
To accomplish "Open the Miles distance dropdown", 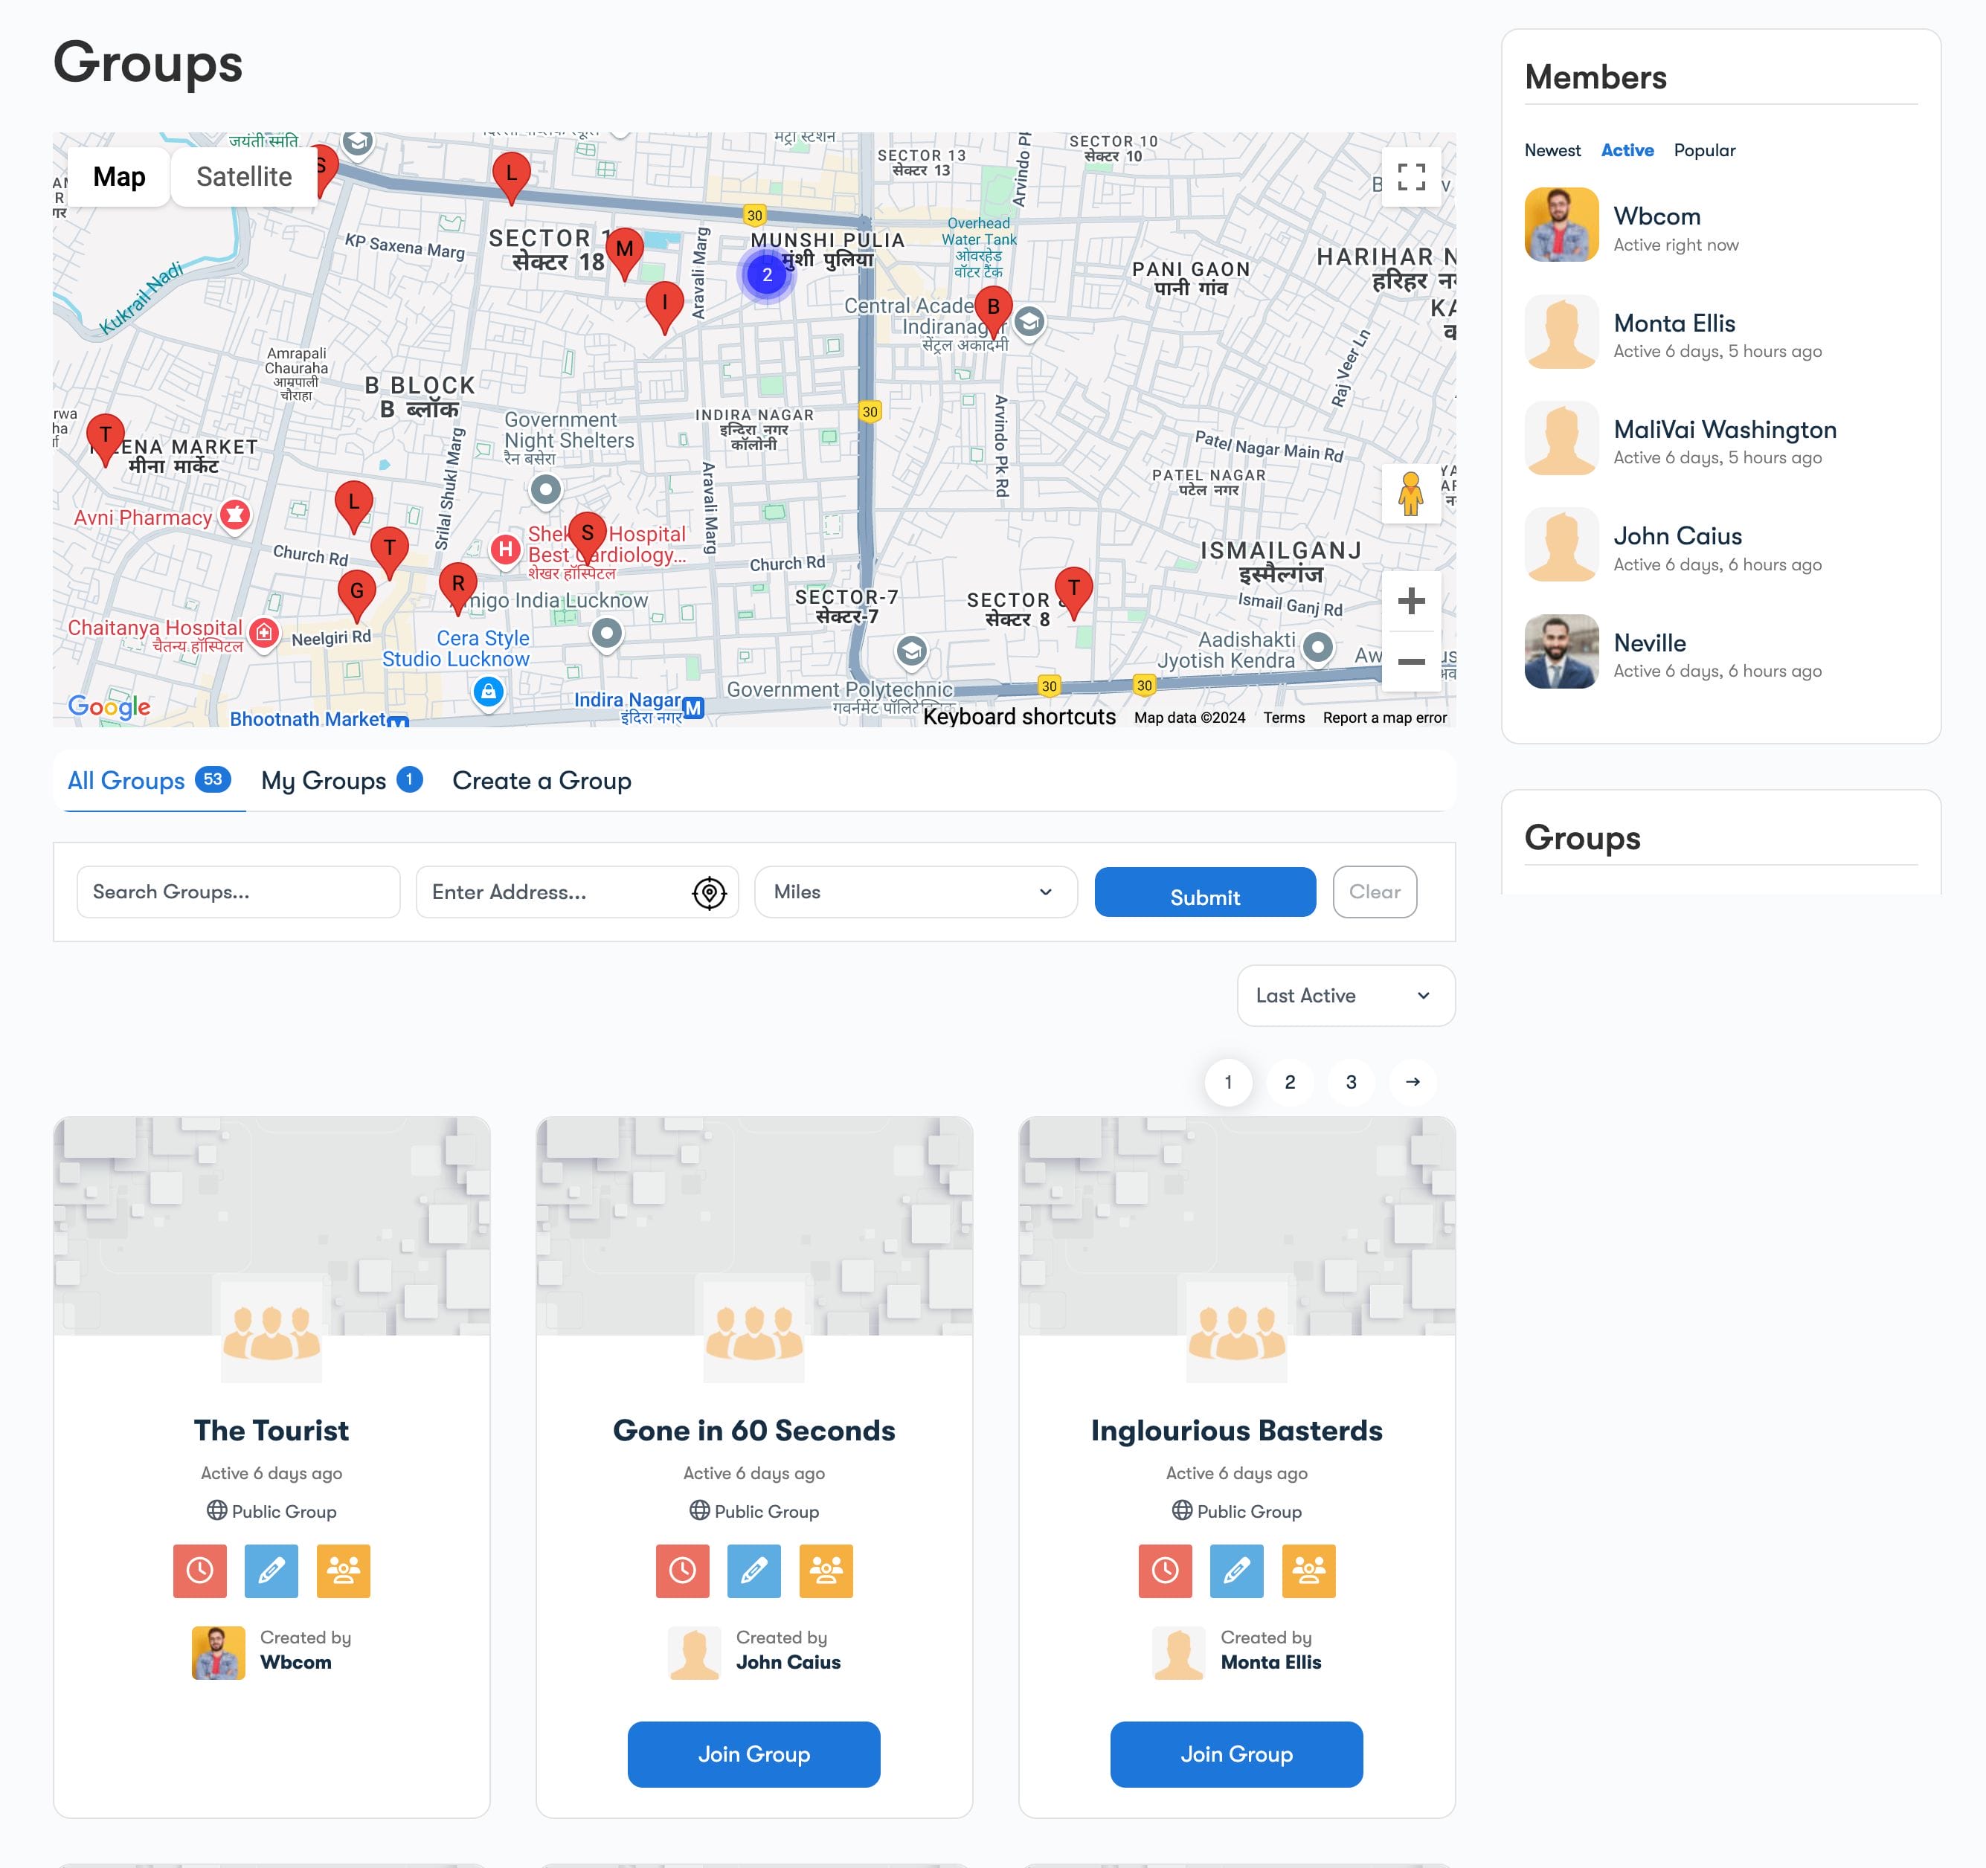I will click(x=915, y=892).
